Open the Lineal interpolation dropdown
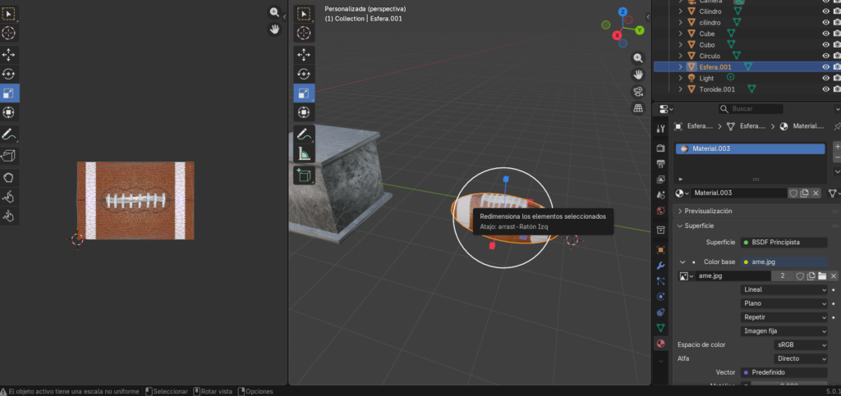 pos(784,289)
